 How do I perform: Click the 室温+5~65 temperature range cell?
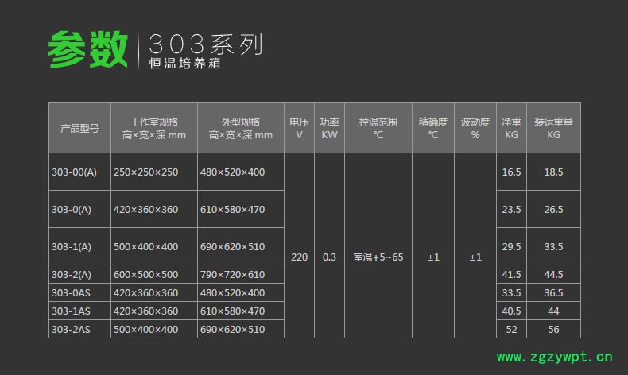[x=378, y=257]
